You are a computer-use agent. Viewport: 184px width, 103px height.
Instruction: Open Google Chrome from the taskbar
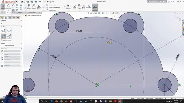click(x=61, y=101)
